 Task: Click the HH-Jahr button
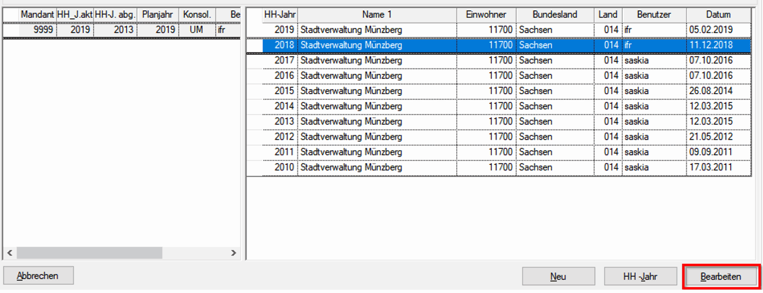640,277
